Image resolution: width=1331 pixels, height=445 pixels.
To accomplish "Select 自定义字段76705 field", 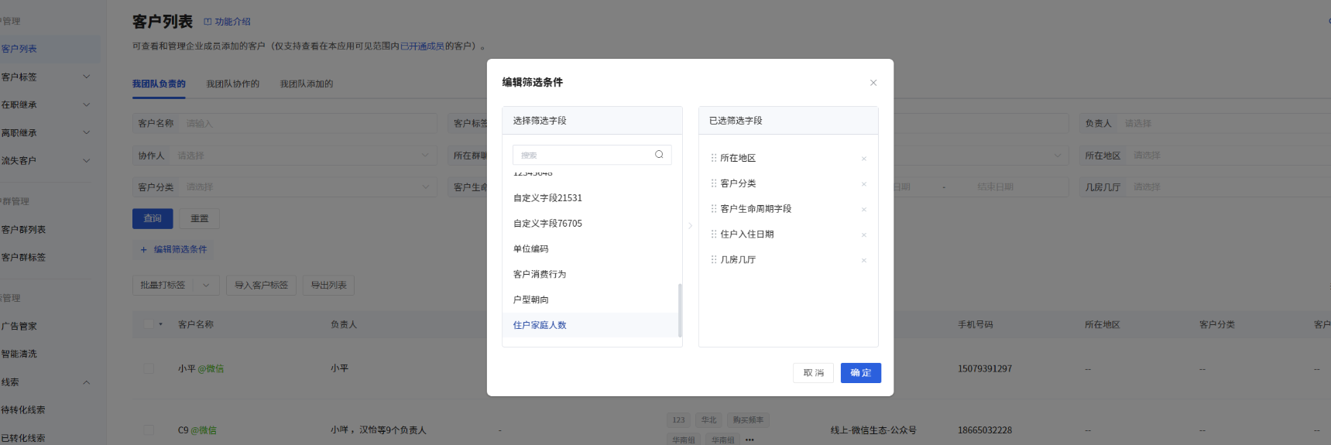I will pyautogui.click(x=592, y=224).
